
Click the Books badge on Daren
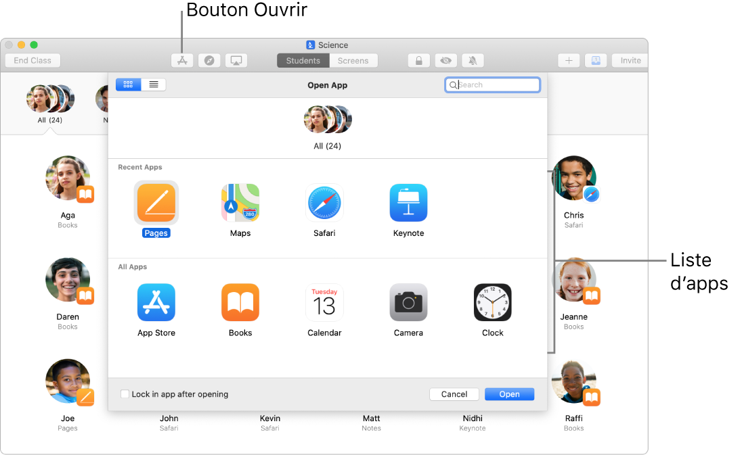[x=85, y=295]
